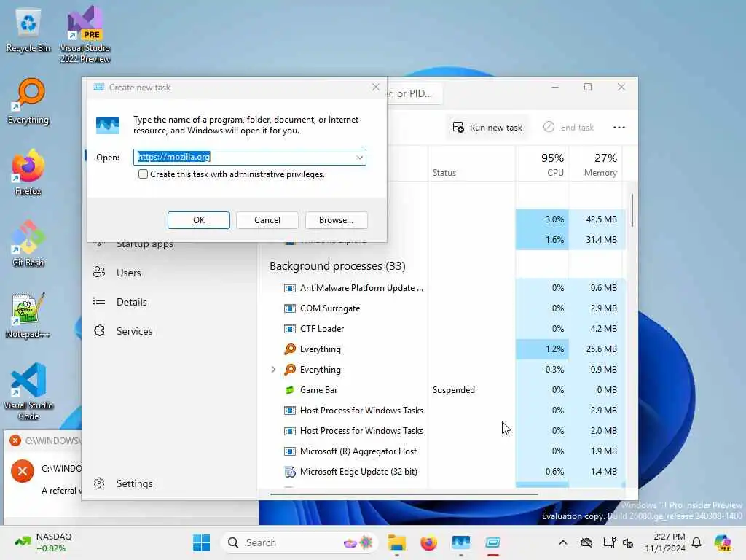The image size is (746, 560).
Task: Click the Details list icon in sidebar
Action: (x=99, y=301)
